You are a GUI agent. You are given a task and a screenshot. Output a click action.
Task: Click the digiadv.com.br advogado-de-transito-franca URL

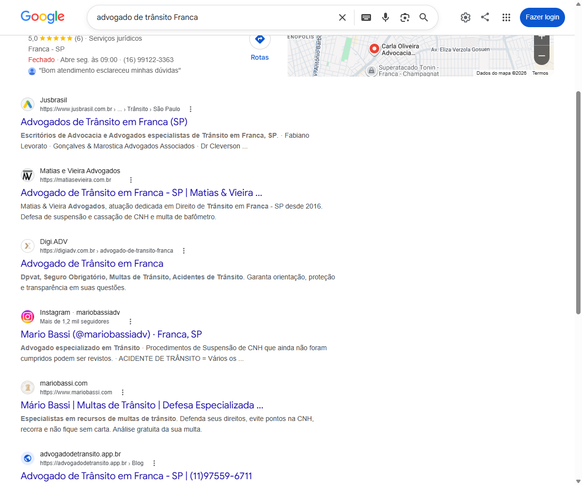pyautogui.click(x=107, y=251)
